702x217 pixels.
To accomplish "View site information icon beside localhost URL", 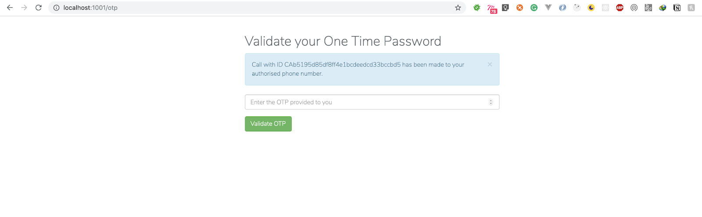I will 56,7.
